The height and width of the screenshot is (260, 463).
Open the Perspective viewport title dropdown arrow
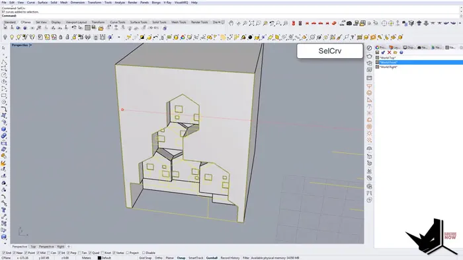coord(30,45)
